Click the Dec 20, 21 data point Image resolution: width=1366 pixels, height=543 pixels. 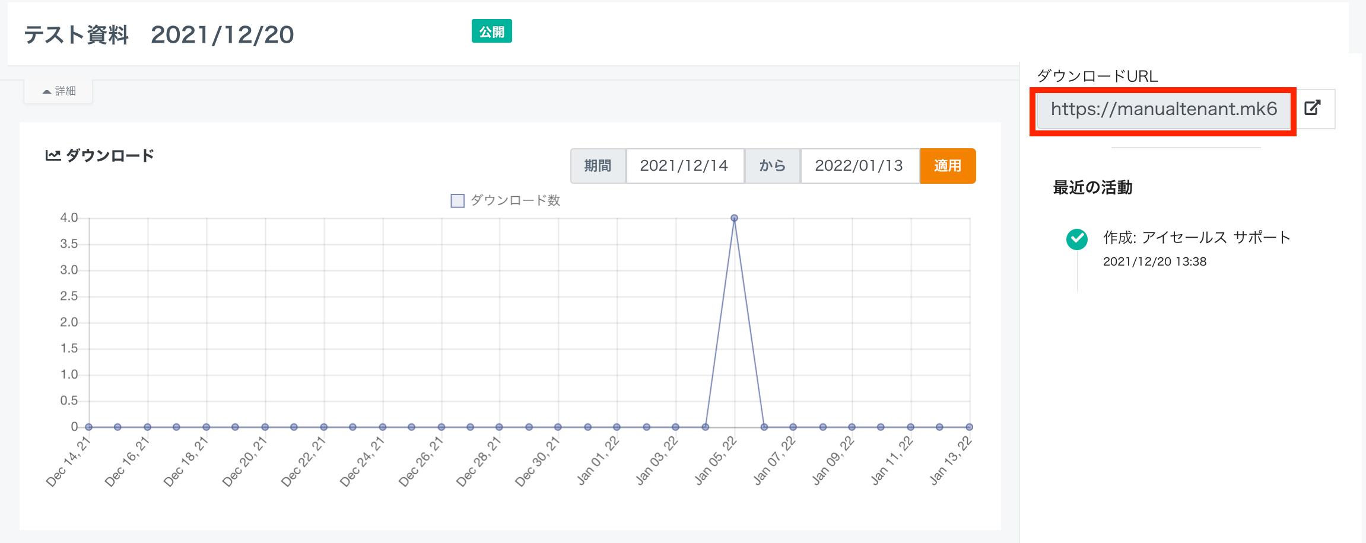click(265, 427)
